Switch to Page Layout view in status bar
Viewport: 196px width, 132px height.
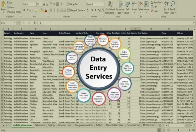164,130
